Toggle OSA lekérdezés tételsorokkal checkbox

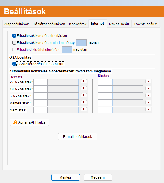14,64
